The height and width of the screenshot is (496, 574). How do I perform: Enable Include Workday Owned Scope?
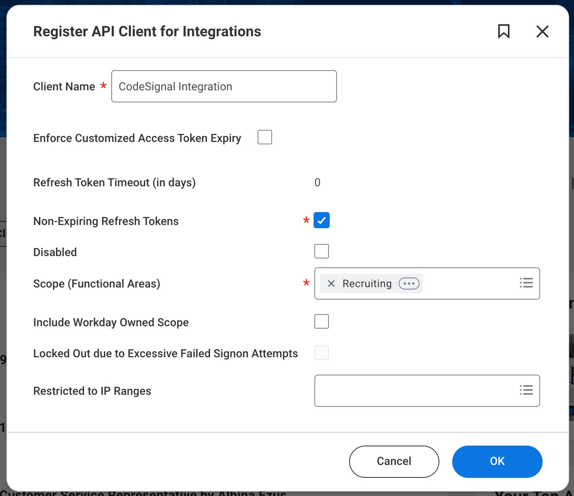pos(321,321)
